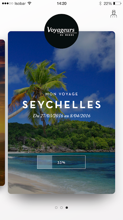
Task: Tap the Bluetooth status icon
Action: (100, 3)
